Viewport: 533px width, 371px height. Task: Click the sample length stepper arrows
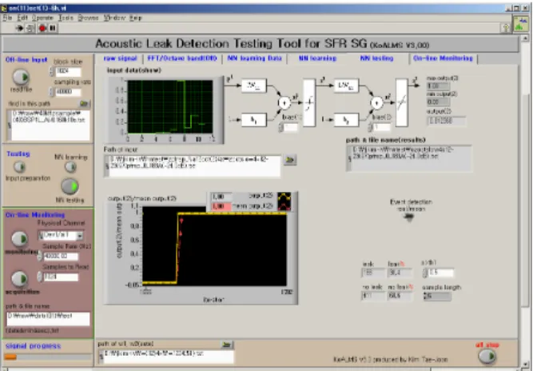click(x=425, y=296)
